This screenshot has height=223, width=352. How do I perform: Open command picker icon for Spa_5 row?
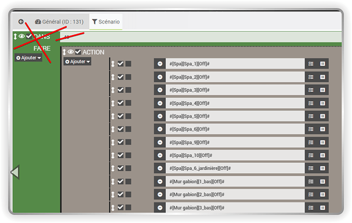coord(322,116)
